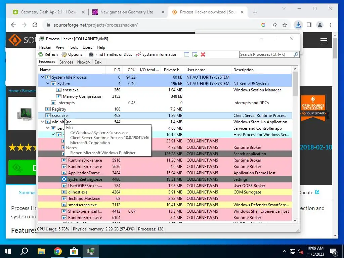This screenshot has height=258, width=344.
Task: Sort by Private bytes column header
Action: coord(172,70)
